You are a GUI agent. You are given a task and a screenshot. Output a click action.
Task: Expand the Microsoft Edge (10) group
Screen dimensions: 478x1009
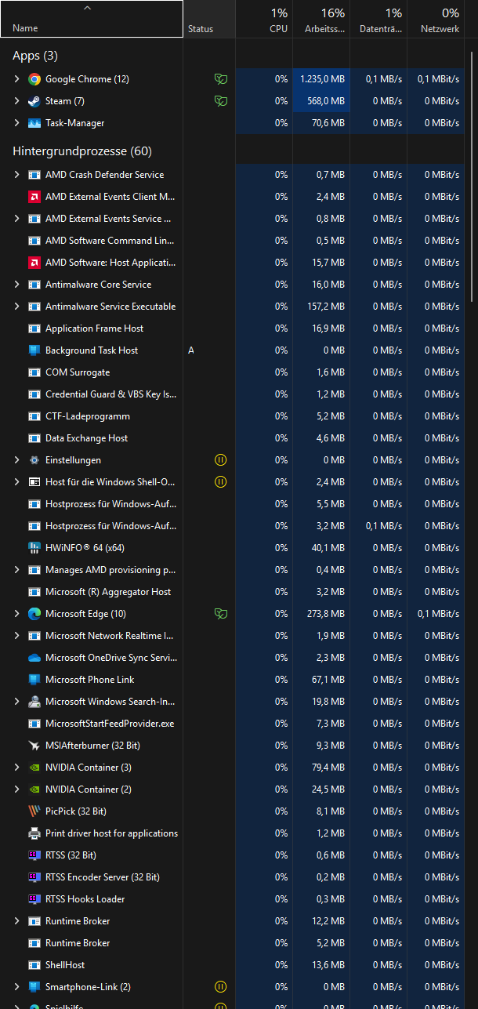click(16, 614)
